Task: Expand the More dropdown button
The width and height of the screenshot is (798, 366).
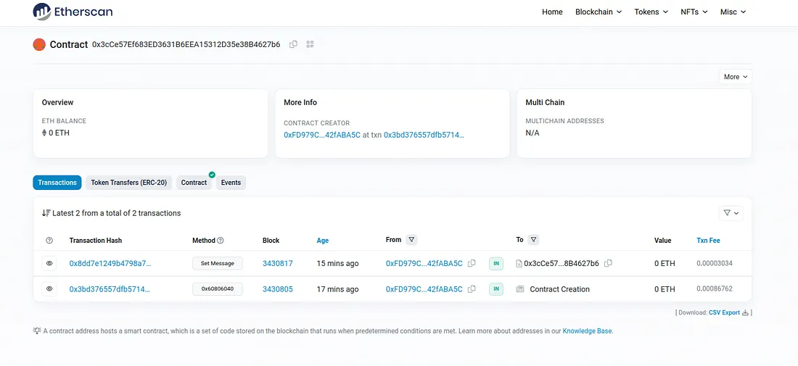Action: [x=735, y=77]
